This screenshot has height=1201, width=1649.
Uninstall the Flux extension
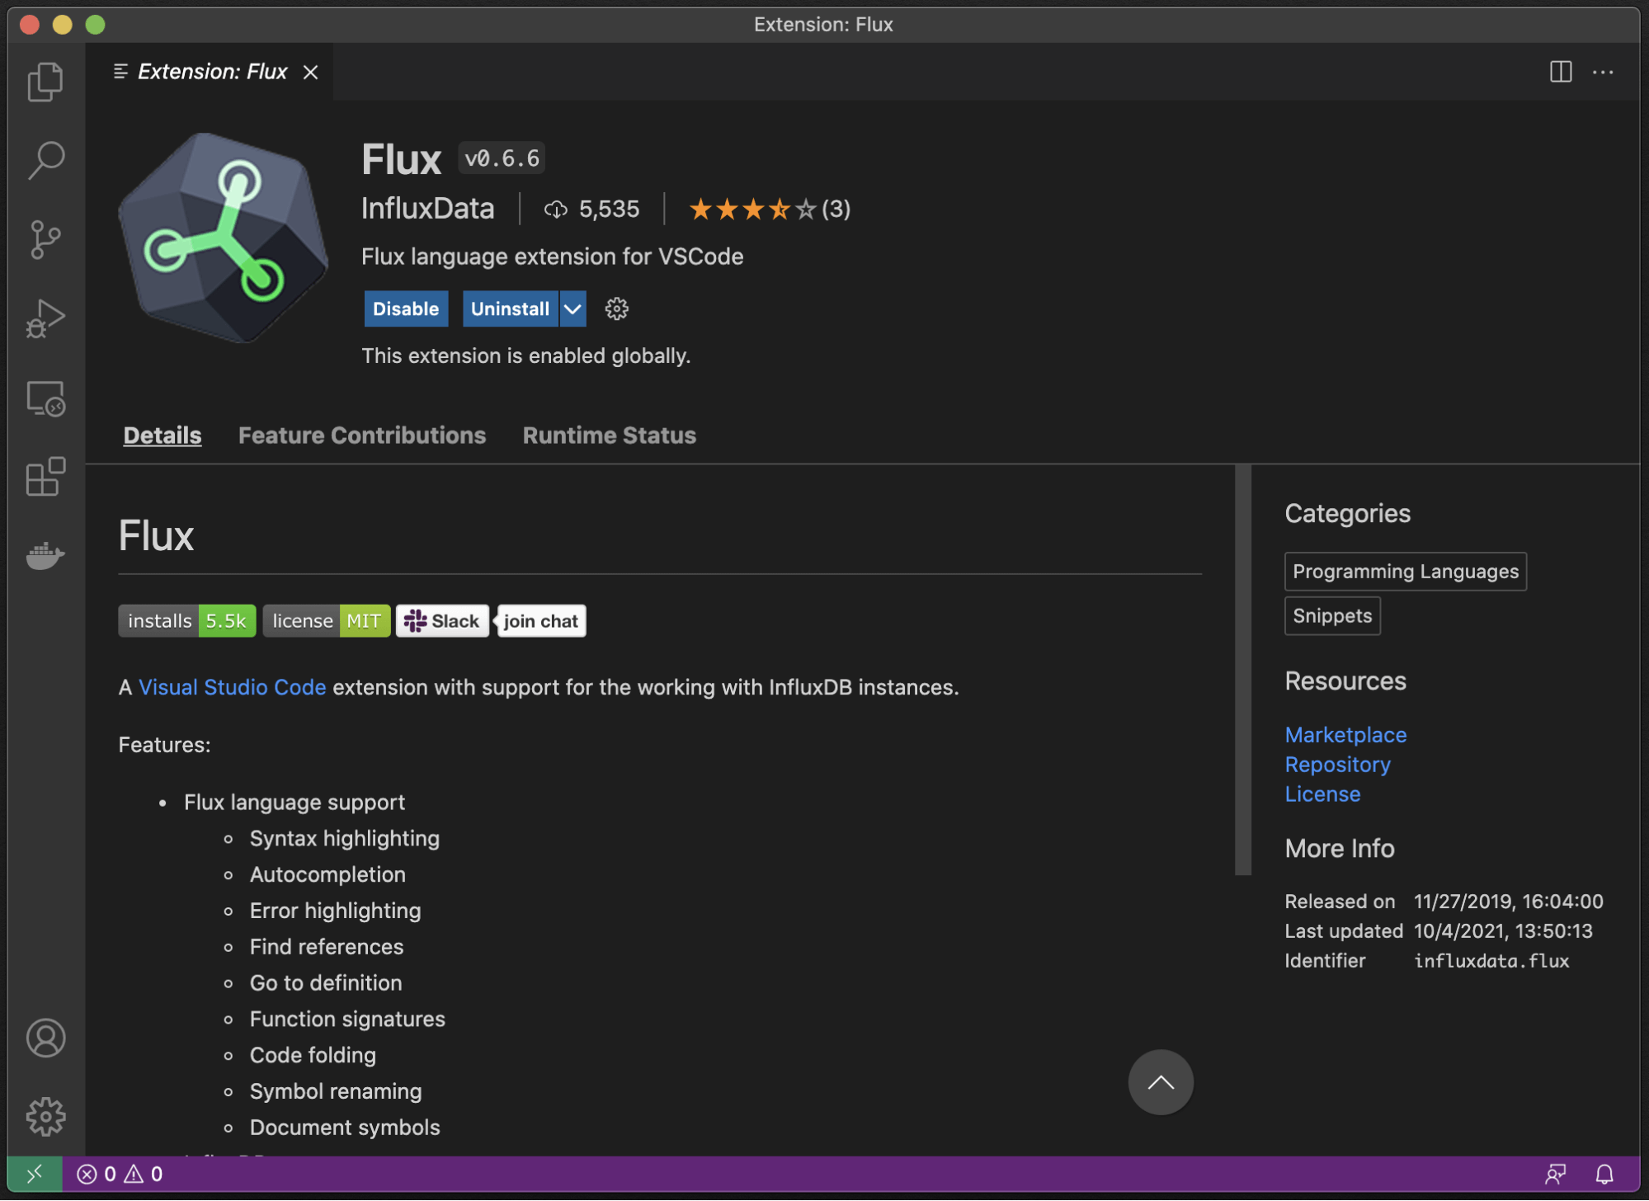(510, 308)
